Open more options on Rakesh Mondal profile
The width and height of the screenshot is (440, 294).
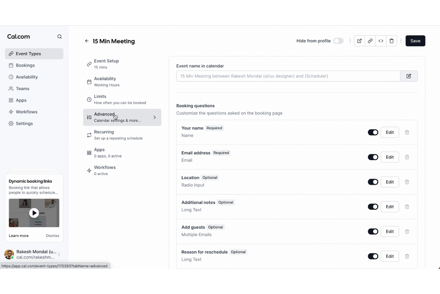click(x=59, y=254)
